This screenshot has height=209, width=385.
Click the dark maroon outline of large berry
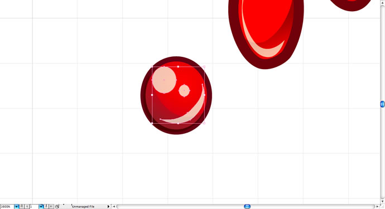pyautogui.click(x=235, y=37)
